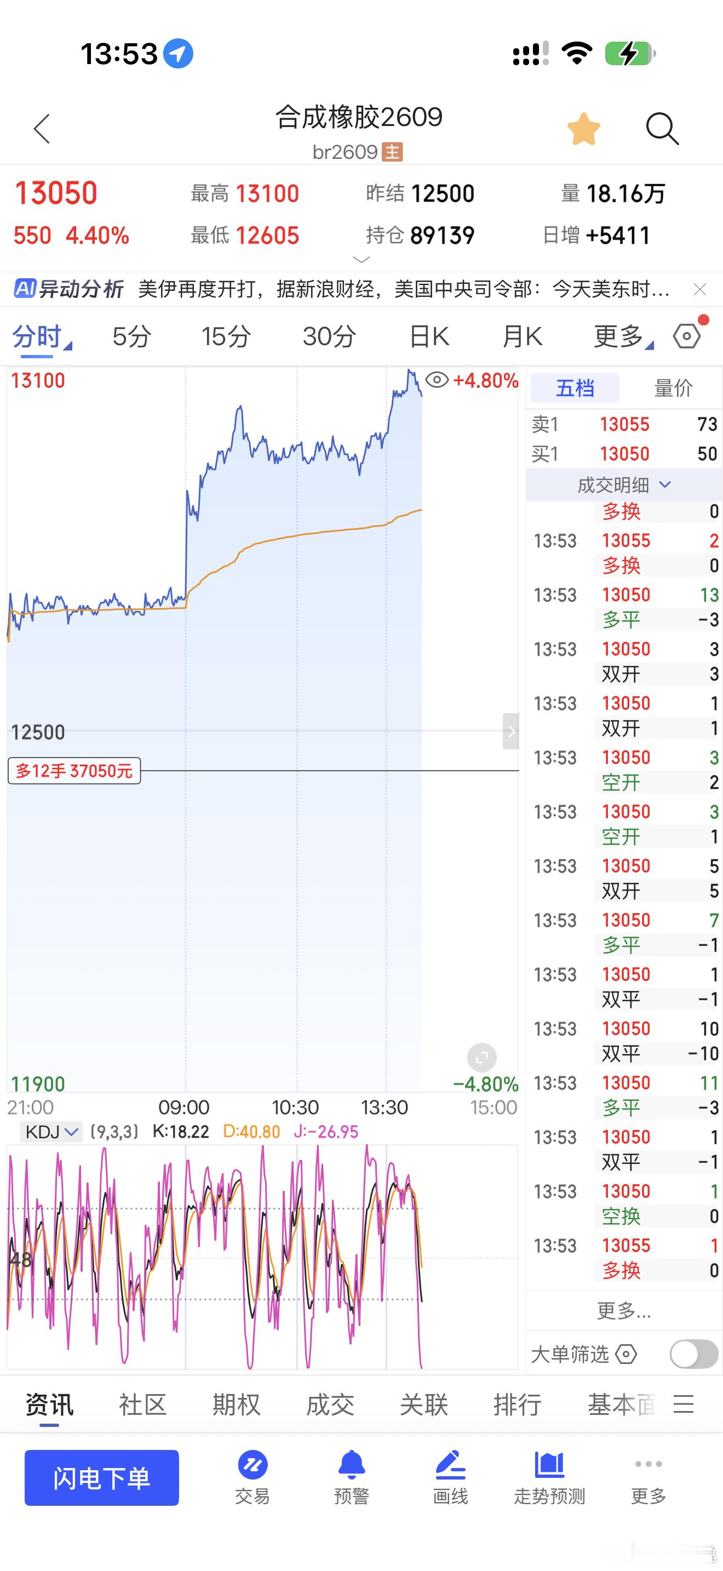Toggle eye icon beside +4.80%
The height and width of the screenshot is (1571, 723).
(437, 381)
